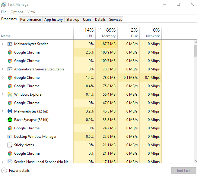Click the Fewer details label

coord(19,171)
